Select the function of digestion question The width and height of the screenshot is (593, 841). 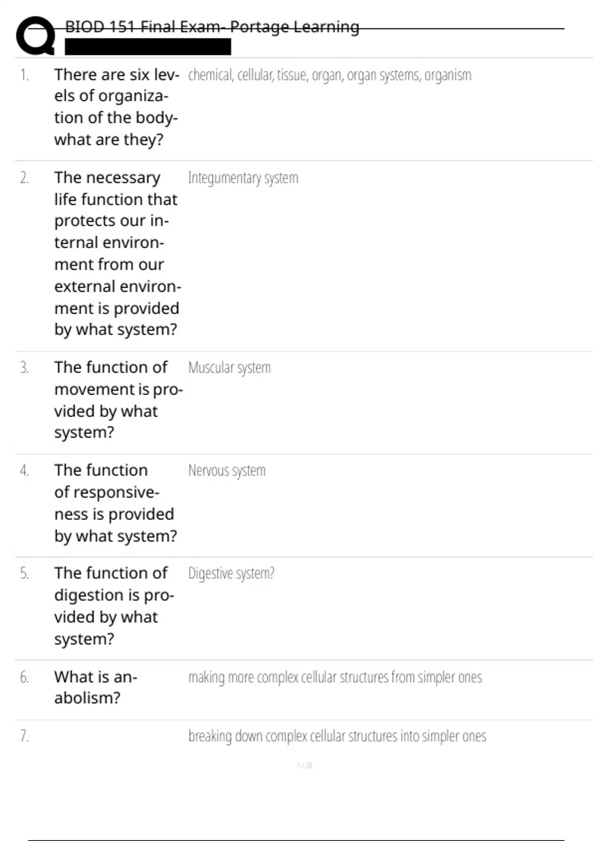click(x=114, y=606)
